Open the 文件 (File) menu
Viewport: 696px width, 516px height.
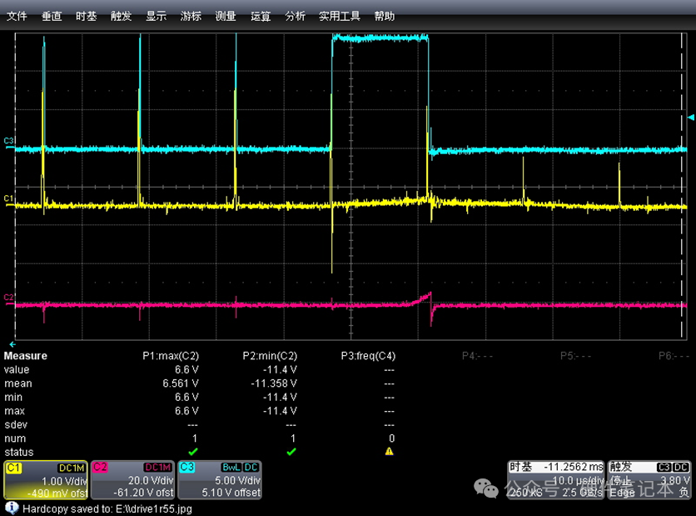pyautogui.click(x=17, y=16)
